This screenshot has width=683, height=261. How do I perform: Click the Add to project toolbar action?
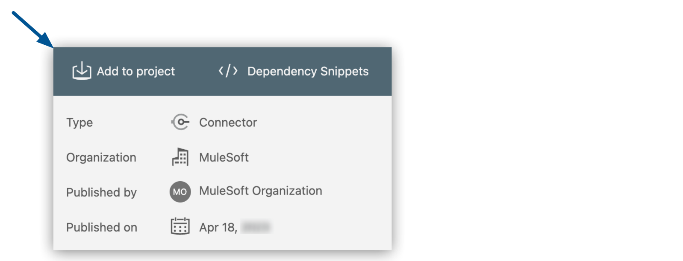point(124,71)
